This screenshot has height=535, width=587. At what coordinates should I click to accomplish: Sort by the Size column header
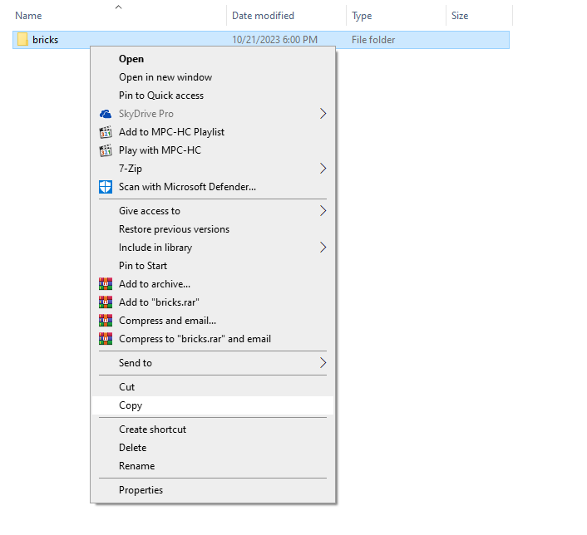coord(479,16)
